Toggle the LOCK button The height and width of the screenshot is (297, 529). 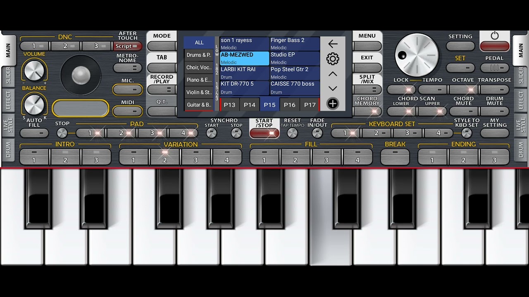coord(401,90)
